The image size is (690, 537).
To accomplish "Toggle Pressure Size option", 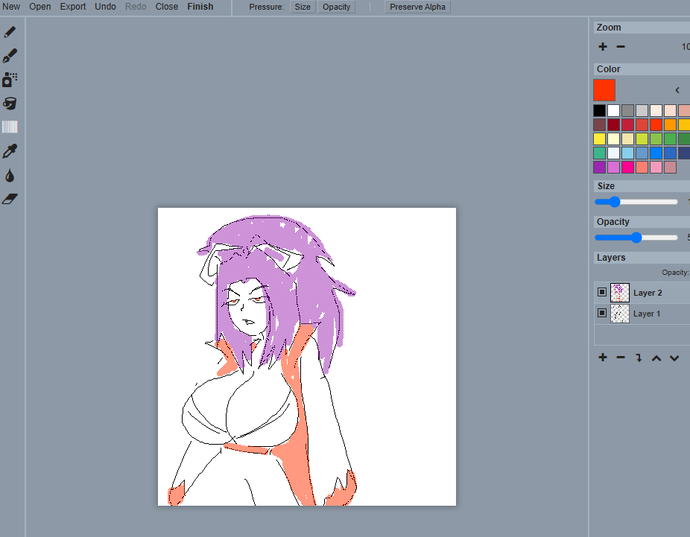I will coord(303,7).
